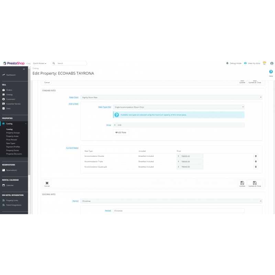
Task: Collapse Properties Catalog menu chevron
Action: pos(26,124)
